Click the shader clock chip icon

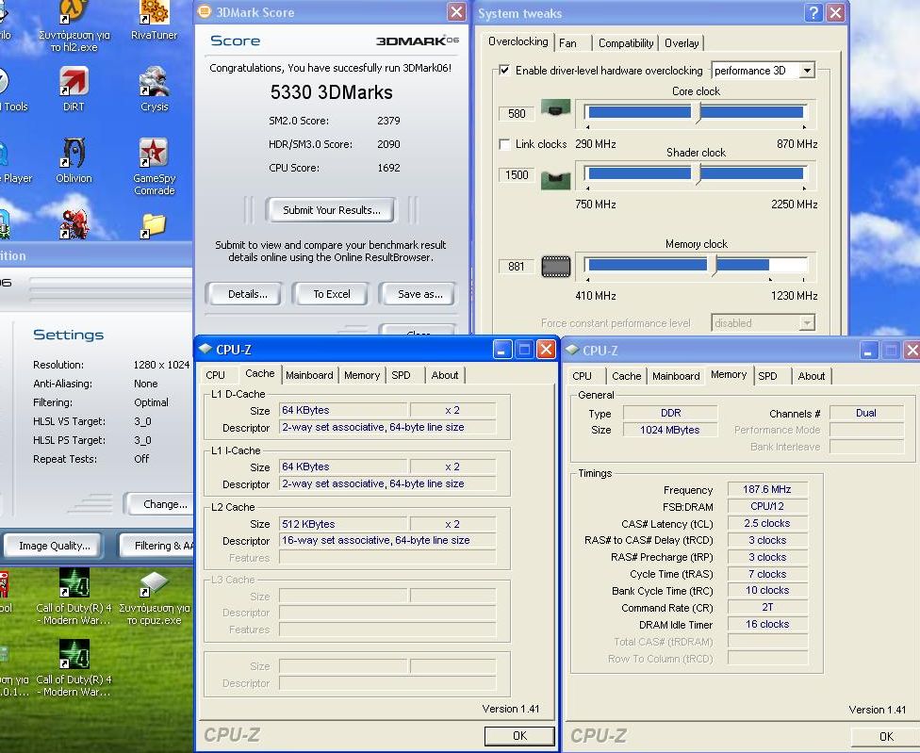tap(555, 179)
